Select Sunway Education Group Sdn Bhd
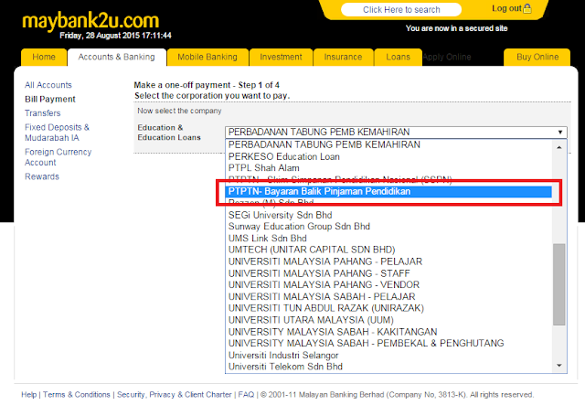585x405 pixels. tap(388, 227)
